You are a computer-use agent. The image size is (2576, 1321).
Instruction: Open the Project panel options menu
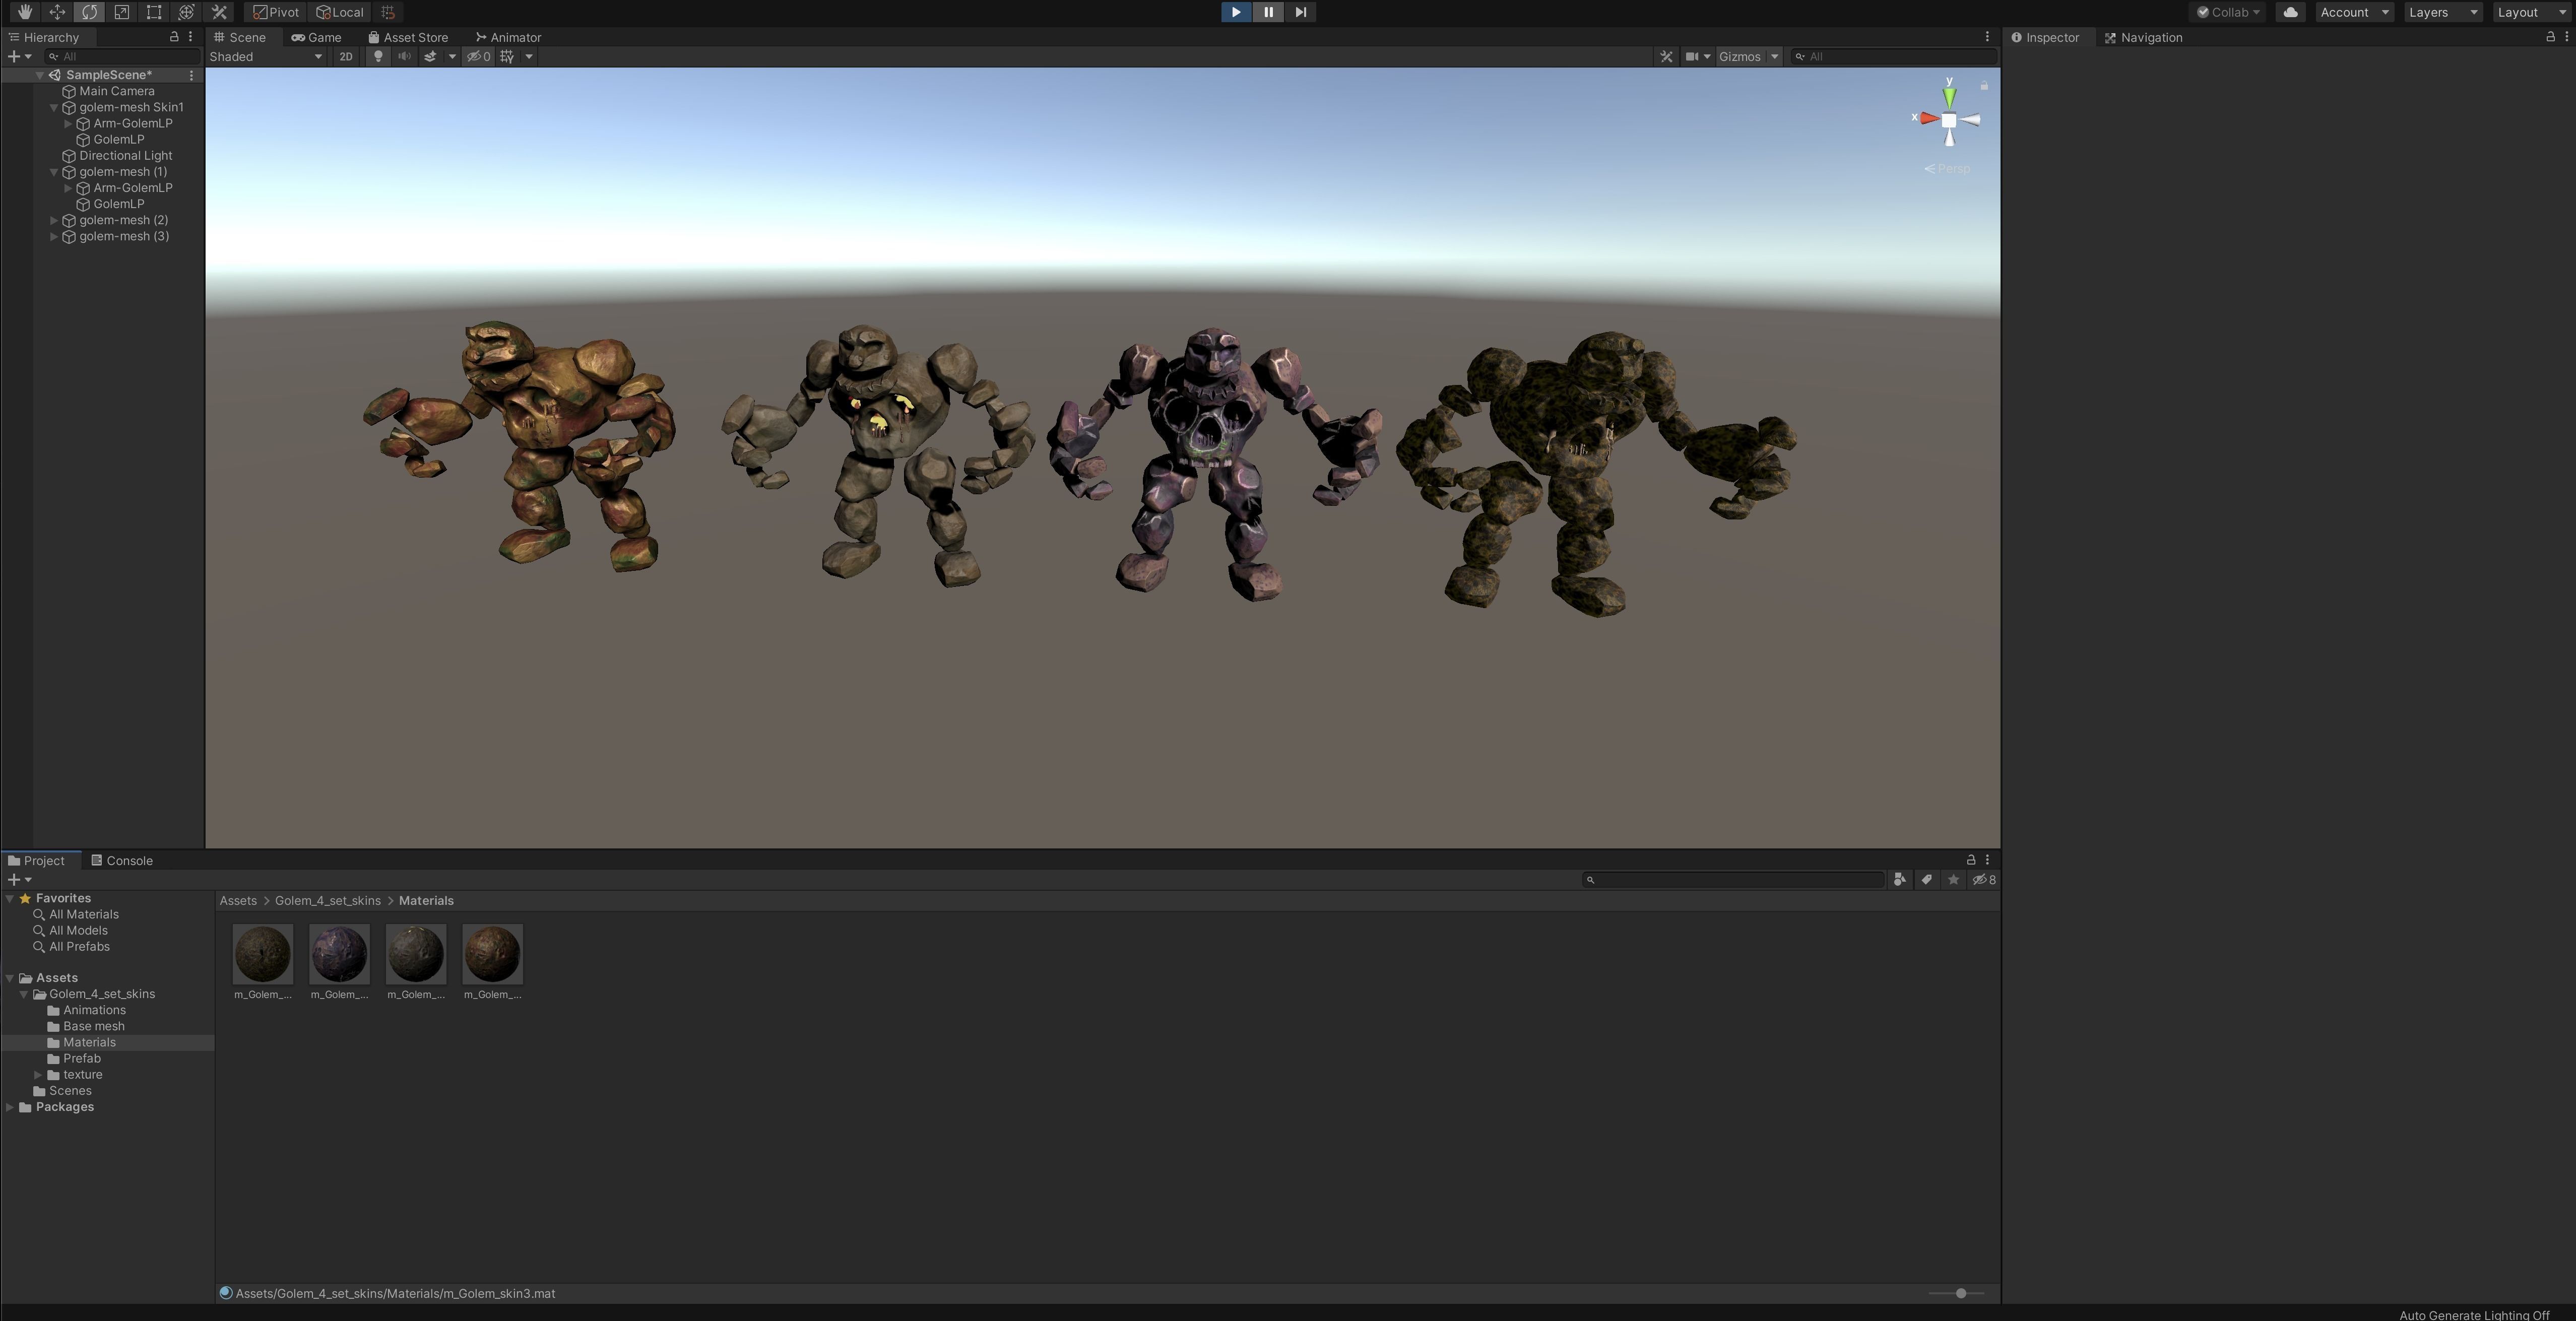[1987, 860]
